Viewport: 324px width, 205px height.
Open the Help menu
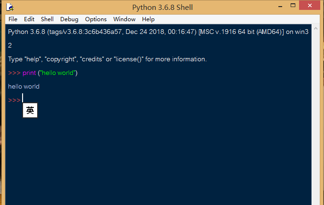[148, 19]
